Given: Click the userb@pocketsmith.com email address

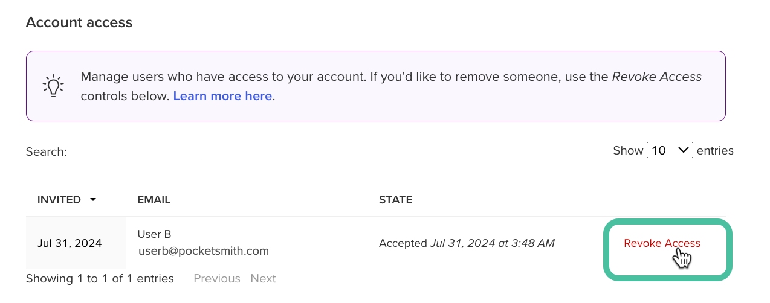Looking at the screenshot, I should 204,250.
